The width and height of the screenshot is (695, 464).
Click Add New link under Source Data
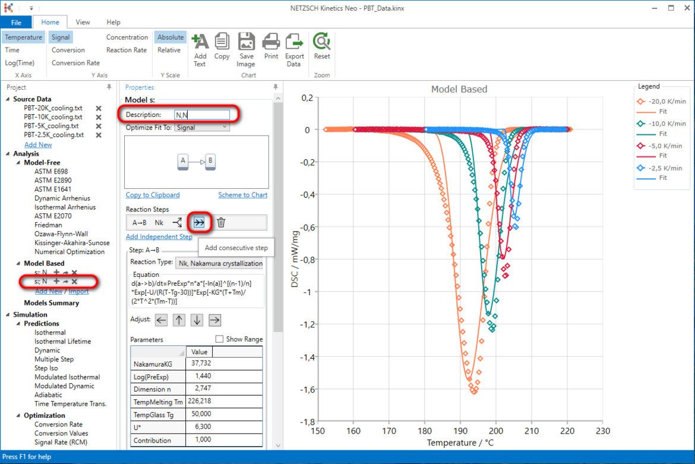(x=38, y=145)
